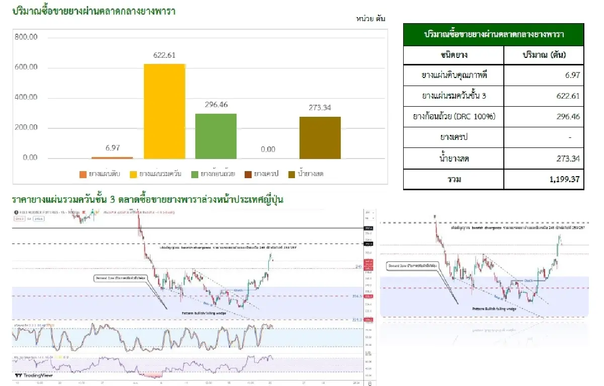Click the 'ยางก้อนถ้วย (DRC 100%)' table row label

point(454,116)
